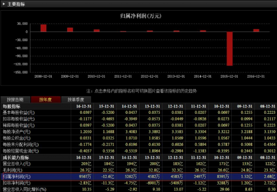The height and width of the screenshot is (192, 277).
Task: Click 每股未分配利润(元) indicator
Action: tap(21, 145)
